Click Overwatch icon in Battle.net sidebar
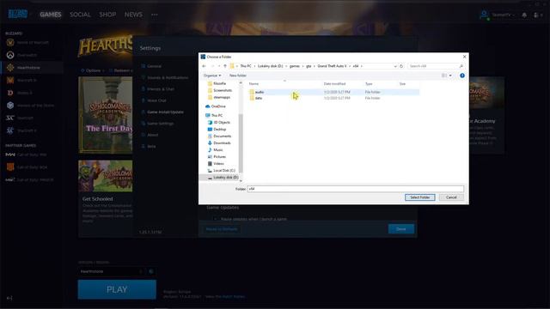This screenshot has height=309, width=550. (x=10, y=55)
